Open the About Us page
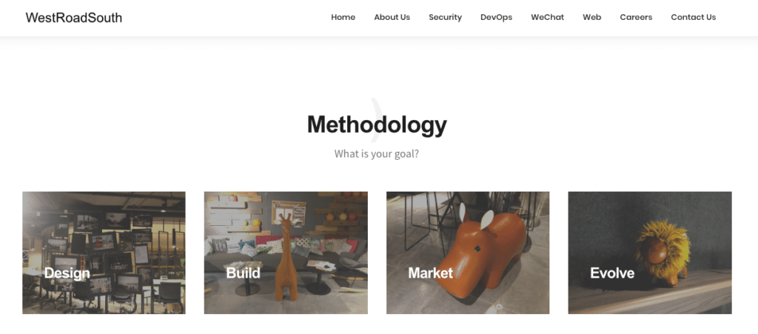 (x=392, y=17)
